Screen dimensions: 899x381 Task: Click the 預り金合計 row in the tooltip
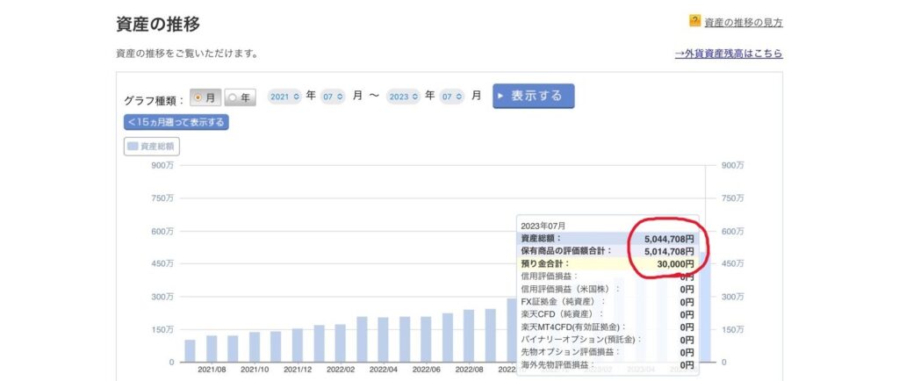(608, 263)
